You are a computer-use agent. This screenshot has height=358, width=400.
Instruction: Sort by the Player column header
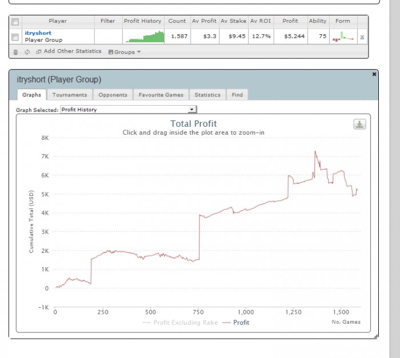[x=58, y=21]
